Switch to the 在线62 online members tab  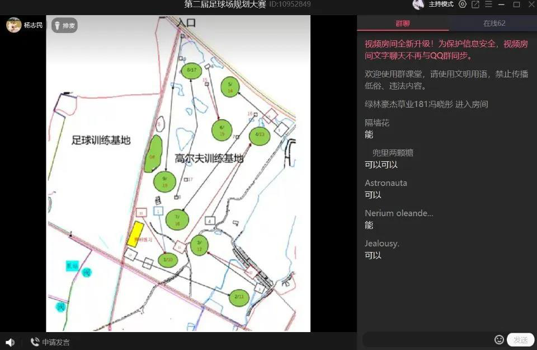494,23
